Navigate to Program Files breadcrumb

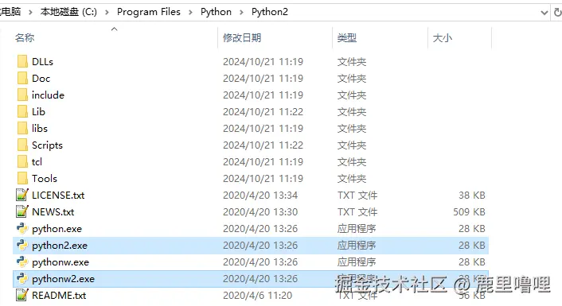[149, 12]
